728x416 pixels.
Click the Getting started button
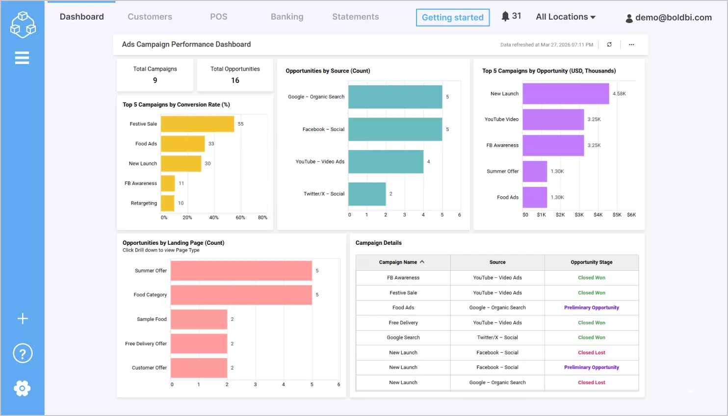coord(452,17)
